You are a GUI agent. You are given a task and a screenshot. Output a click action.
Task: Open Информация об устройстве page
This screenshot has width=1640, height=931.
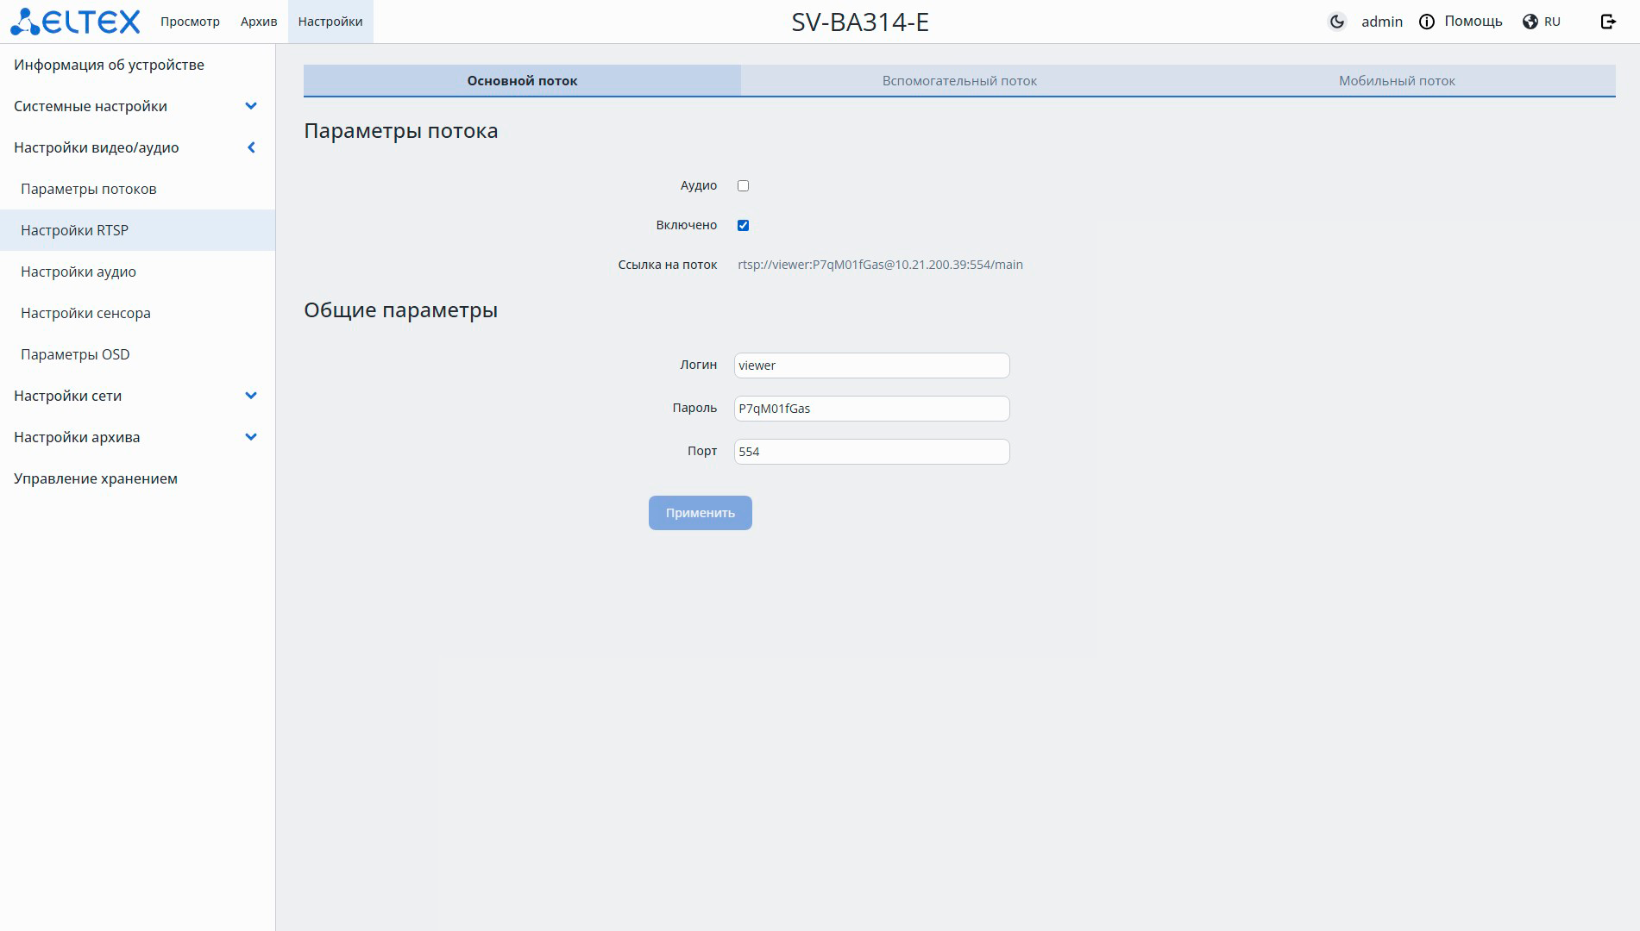(138, 65)
